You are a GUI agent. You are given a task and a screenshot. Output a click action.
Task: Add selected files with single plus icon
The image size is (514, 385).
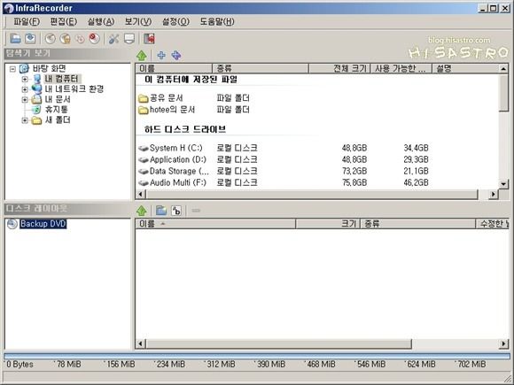pos(161,56)
